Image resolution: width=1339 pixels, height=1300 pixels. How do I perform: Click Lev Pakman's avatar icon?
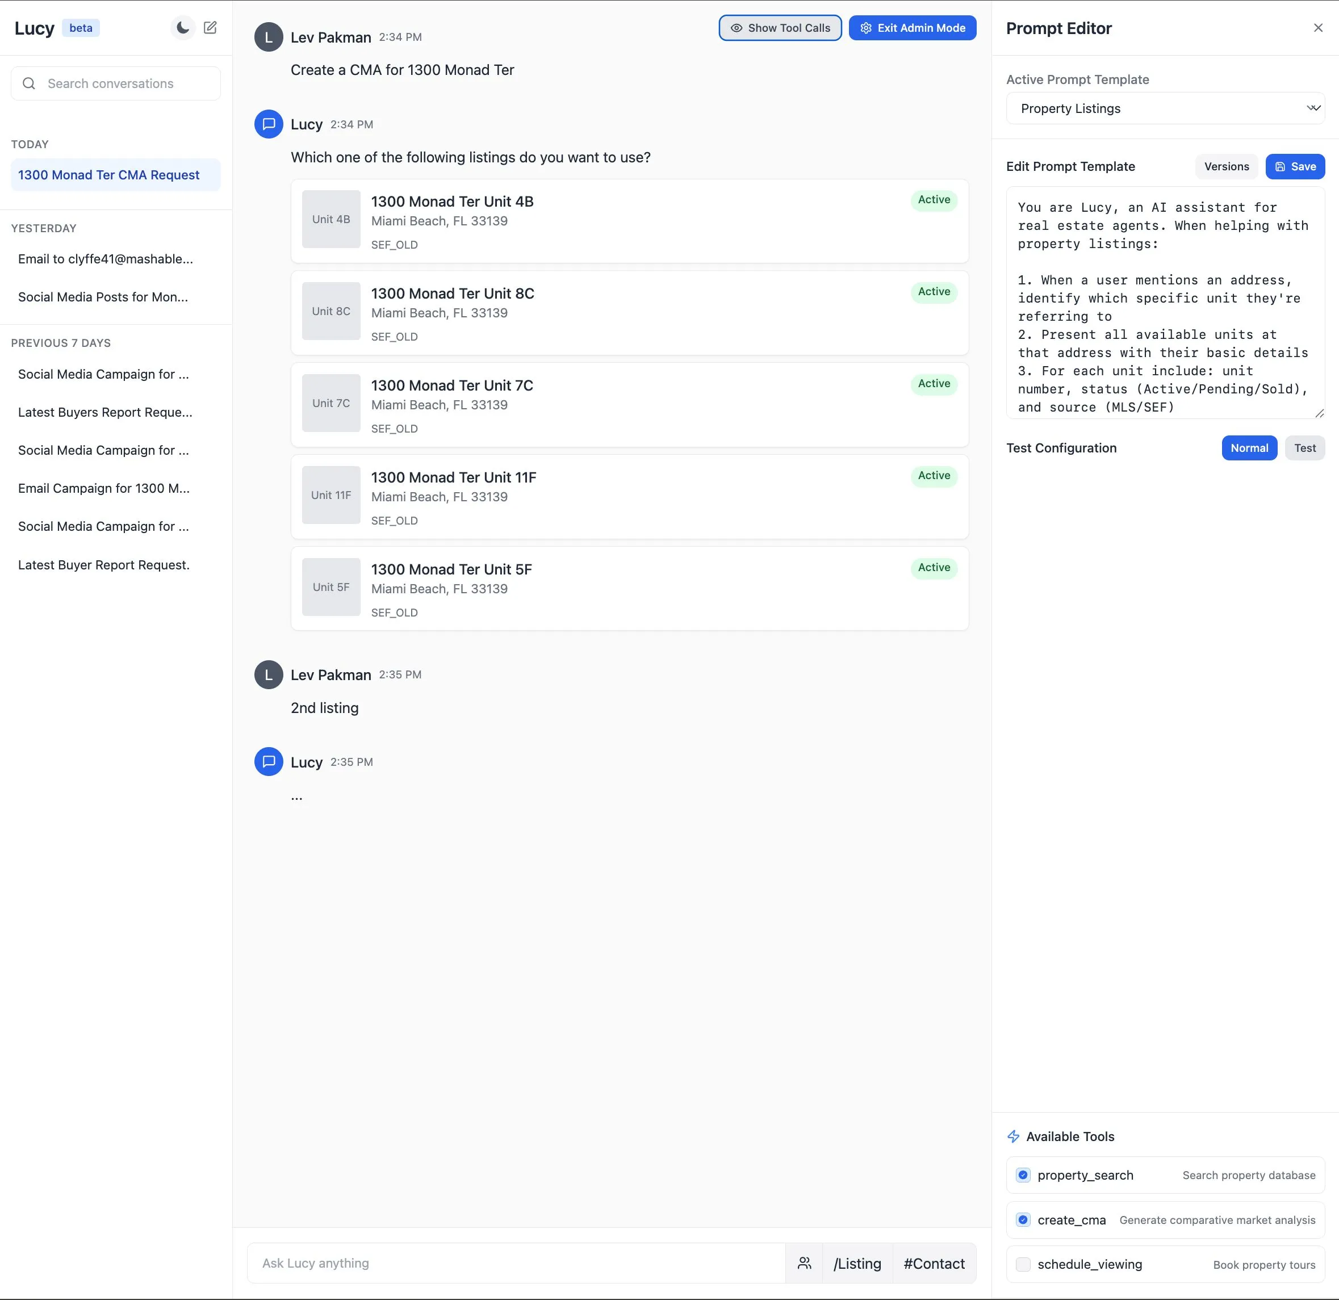tap(269, 37)
